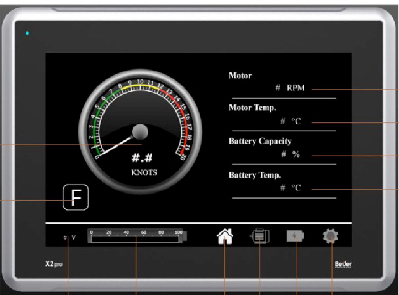Viewport: 399px width, 295px height.
Task: Click the Motor heading label
Action: 240,76
